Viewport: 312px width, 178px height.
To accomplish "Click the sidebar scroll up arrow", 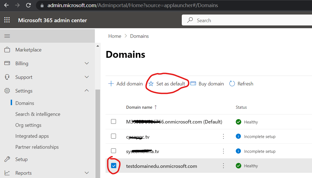I will (98, 46).
